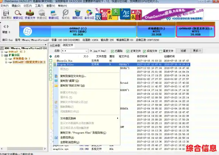Check the box for Program Files row

(x=51, y=64)
